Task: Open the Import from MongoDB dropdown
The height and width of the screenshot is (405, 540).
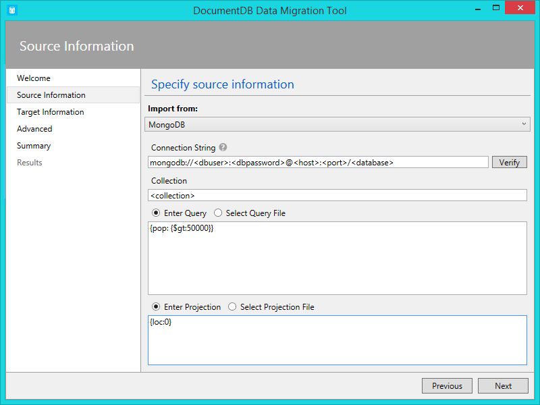Action: click(337, 124)
